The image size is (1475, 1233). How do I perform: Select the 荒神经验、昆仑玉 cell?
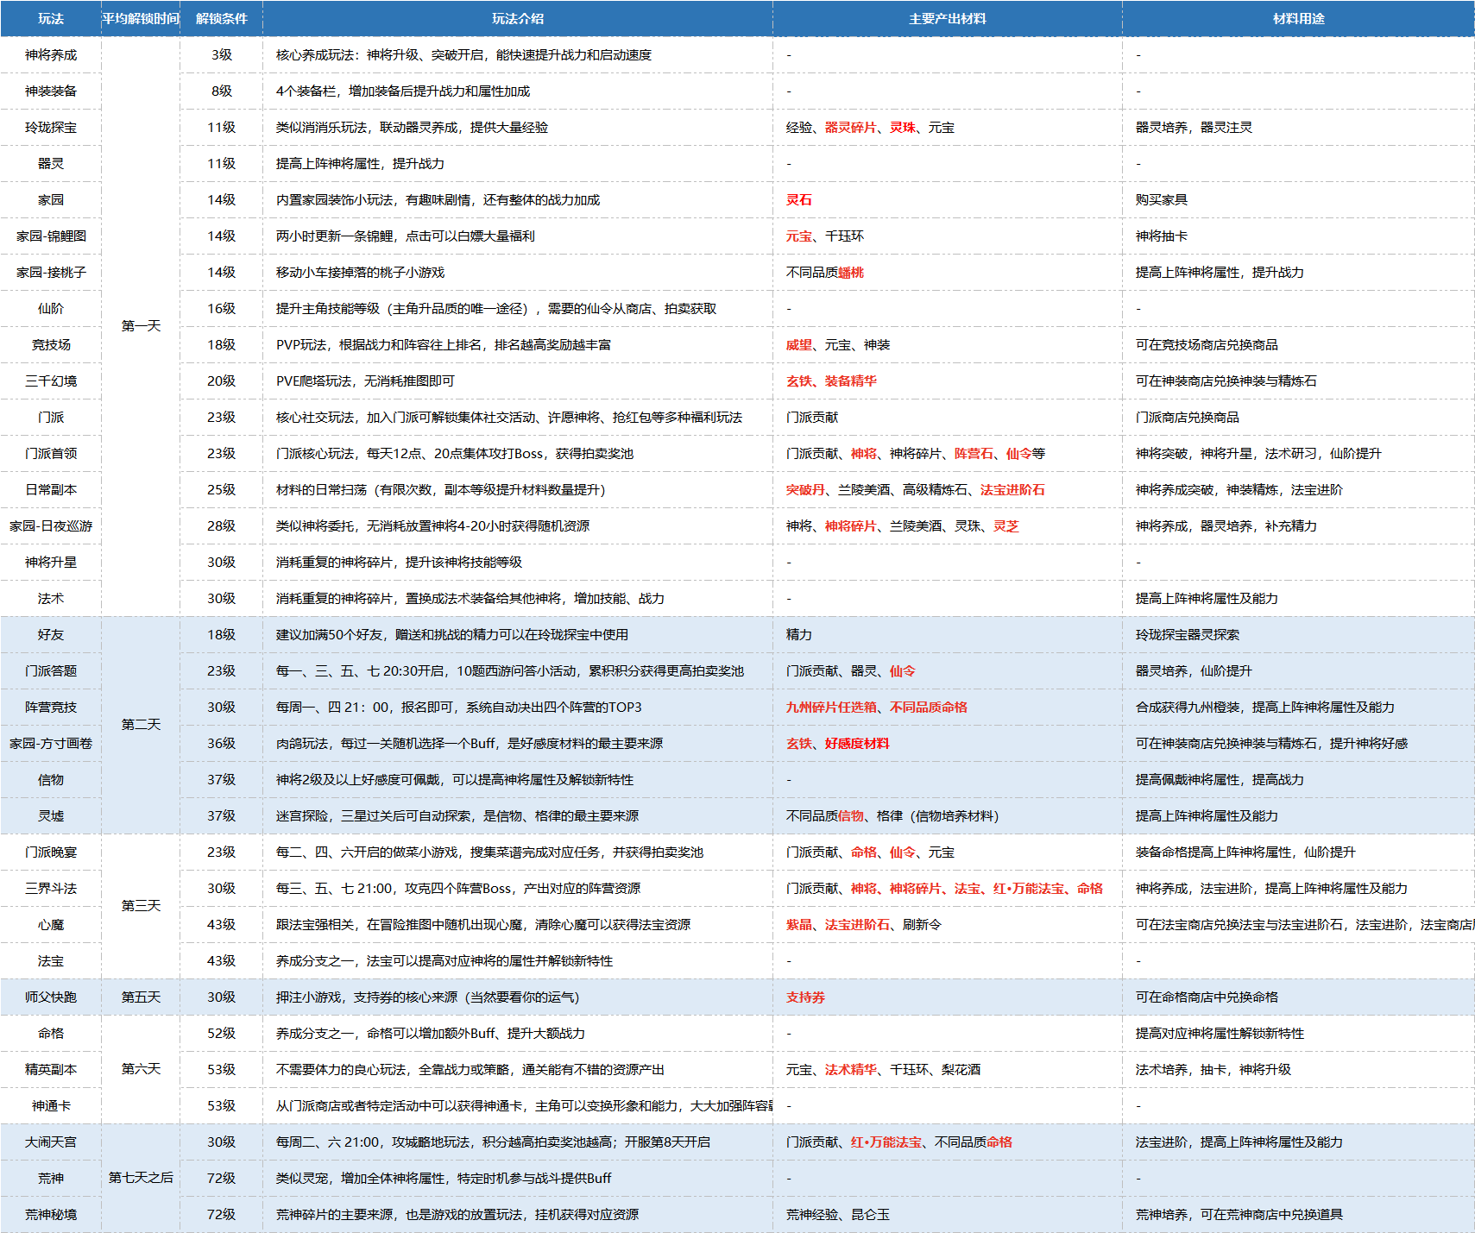948,1215
